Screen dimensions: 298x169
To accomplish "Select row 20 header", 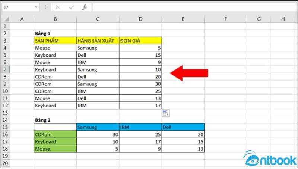I will coord(5,163).
